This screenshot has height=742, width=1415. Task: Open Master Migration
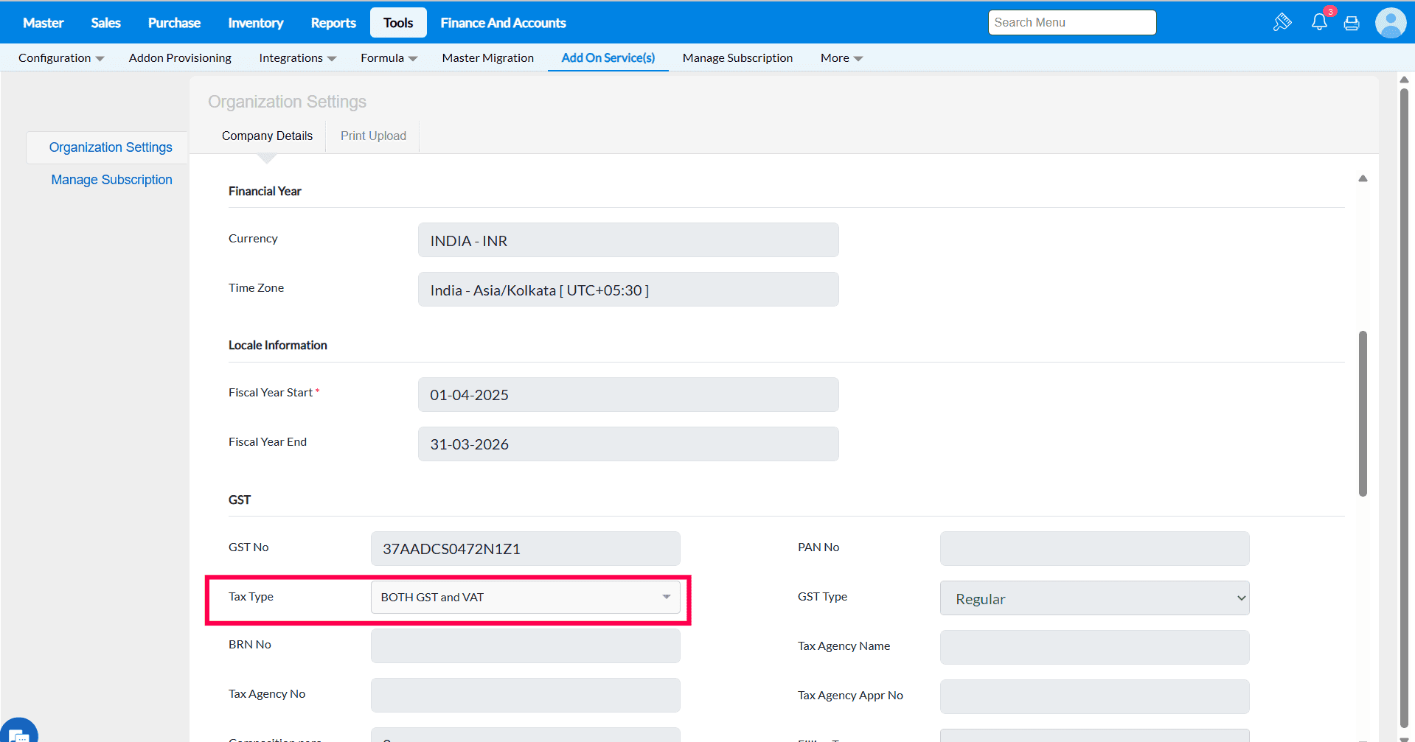pyautogui.click(x=487, y=57)
